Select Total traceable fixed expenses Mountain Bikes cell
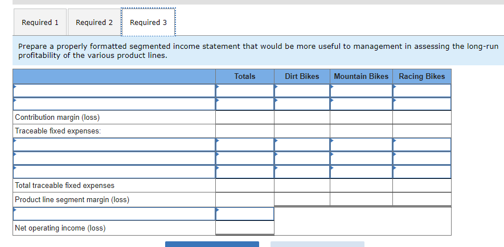The height and width of the screenshot is (247, 504). pyautogui.click(x=361, y=186)
